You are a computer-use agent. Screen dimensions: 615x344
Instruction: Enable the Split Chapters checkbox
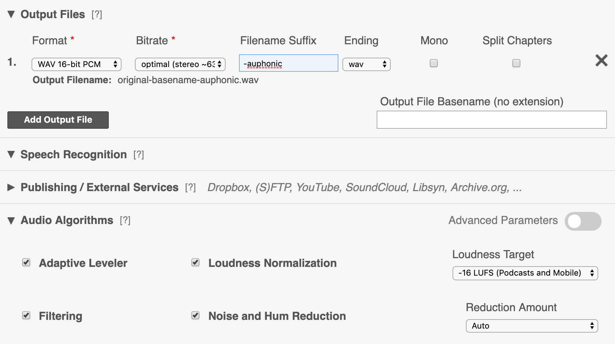516,63
